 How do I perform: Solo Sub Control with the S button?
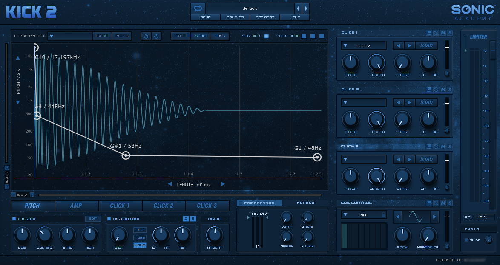click(450, 203)
